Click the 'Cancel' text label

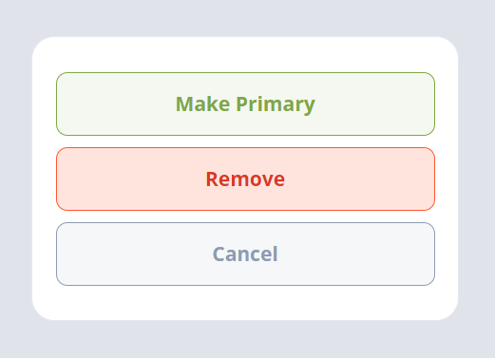tap(245, 254)
